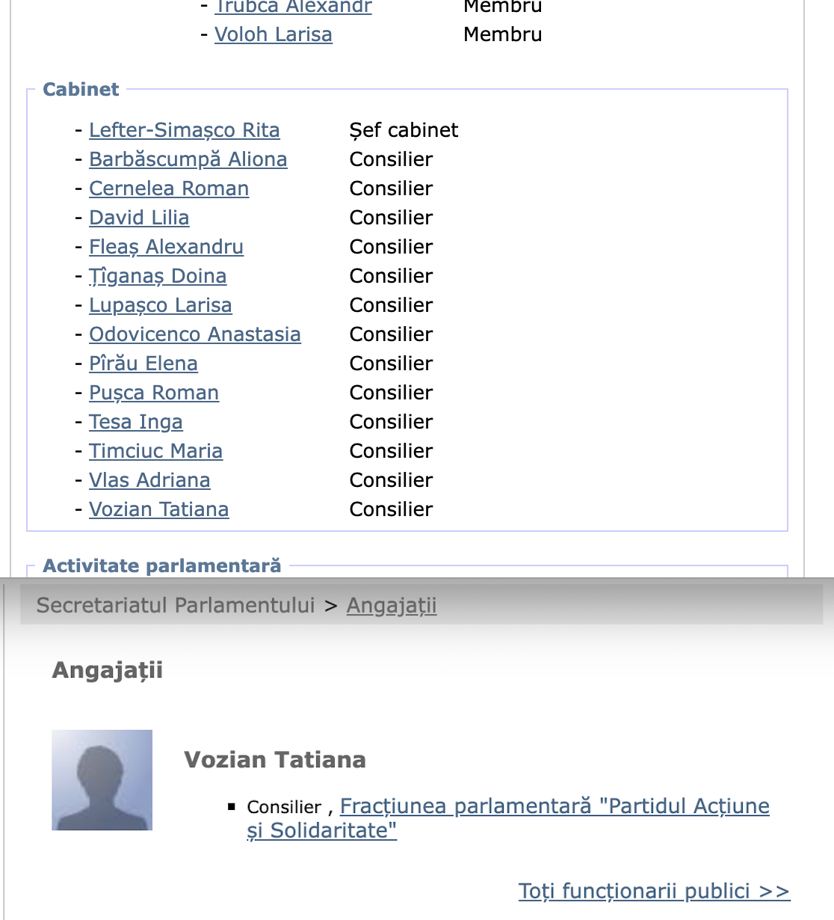The image size is (834, 920).
Task: Select the David Lilia link
Action: click(x=138, y=218)
